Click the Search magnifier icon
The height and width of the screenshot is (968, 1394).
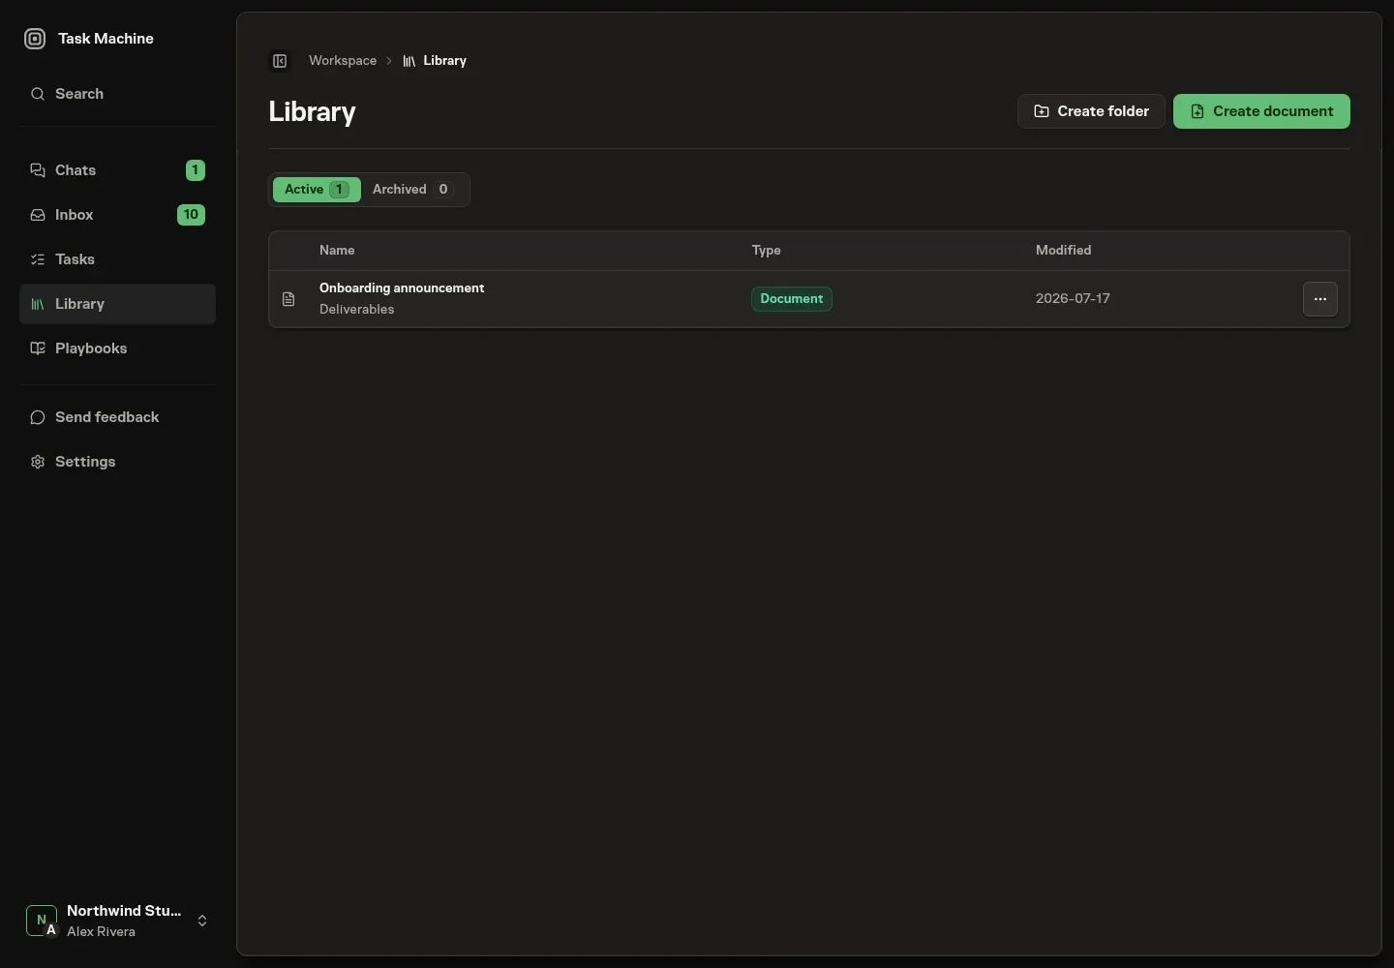click(38, 94)
